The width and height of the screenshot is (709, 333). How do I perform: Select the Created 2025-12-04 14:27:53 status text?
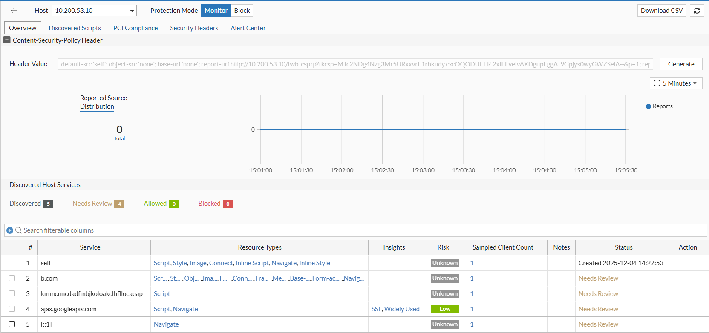[621, 263]
